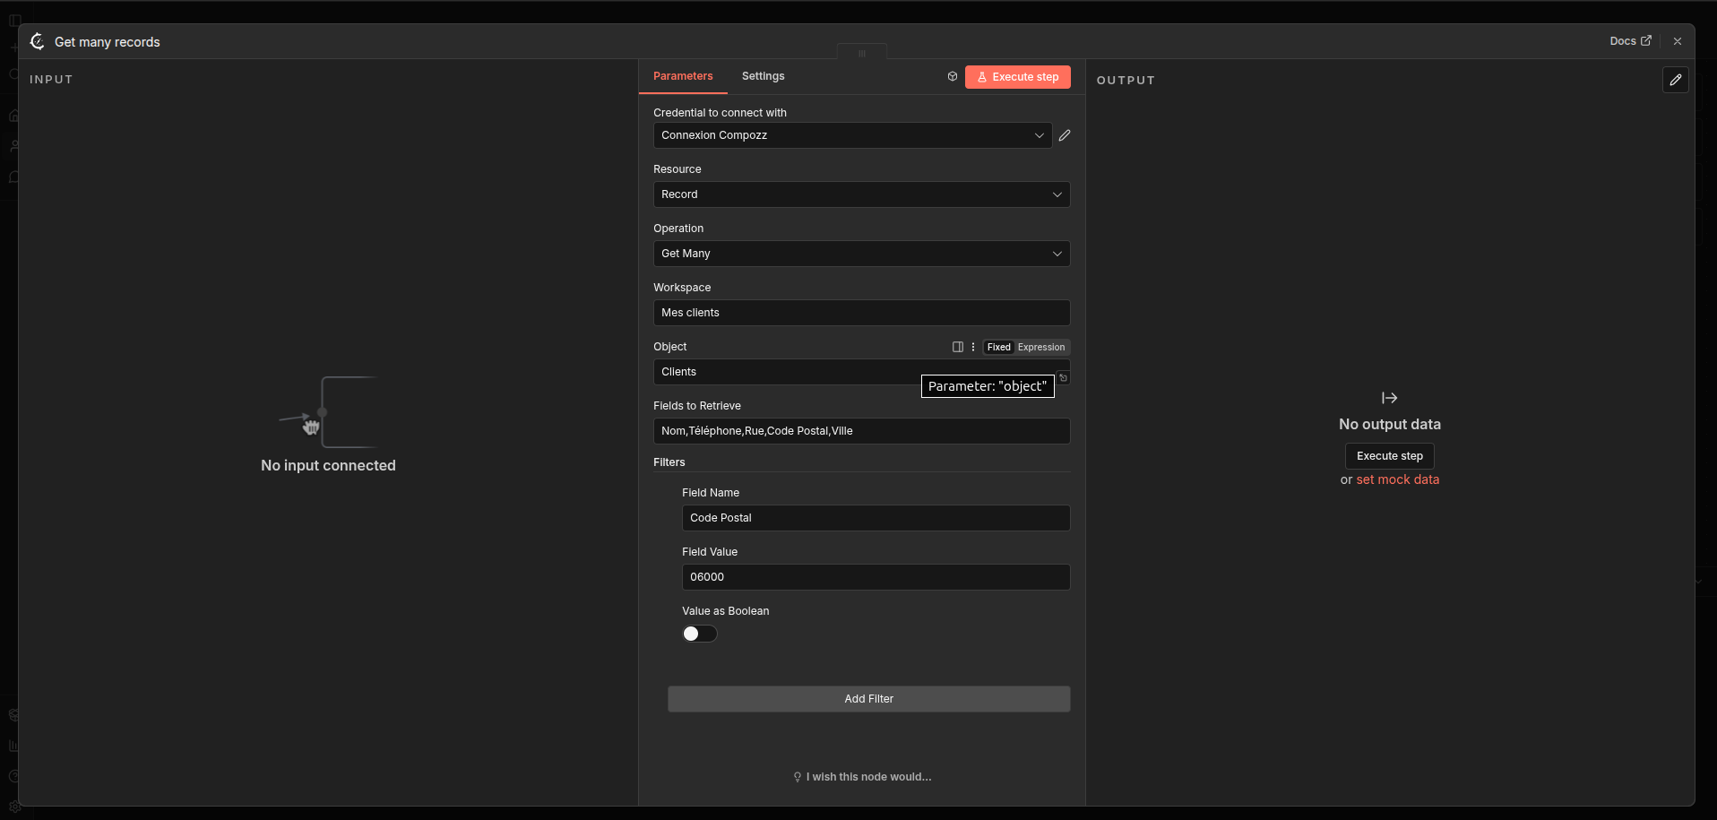Edit the Connexion Compozz credential via pencil icon
The width and height of the screenshot is (1717, 820).
[x=1065, y=135]
